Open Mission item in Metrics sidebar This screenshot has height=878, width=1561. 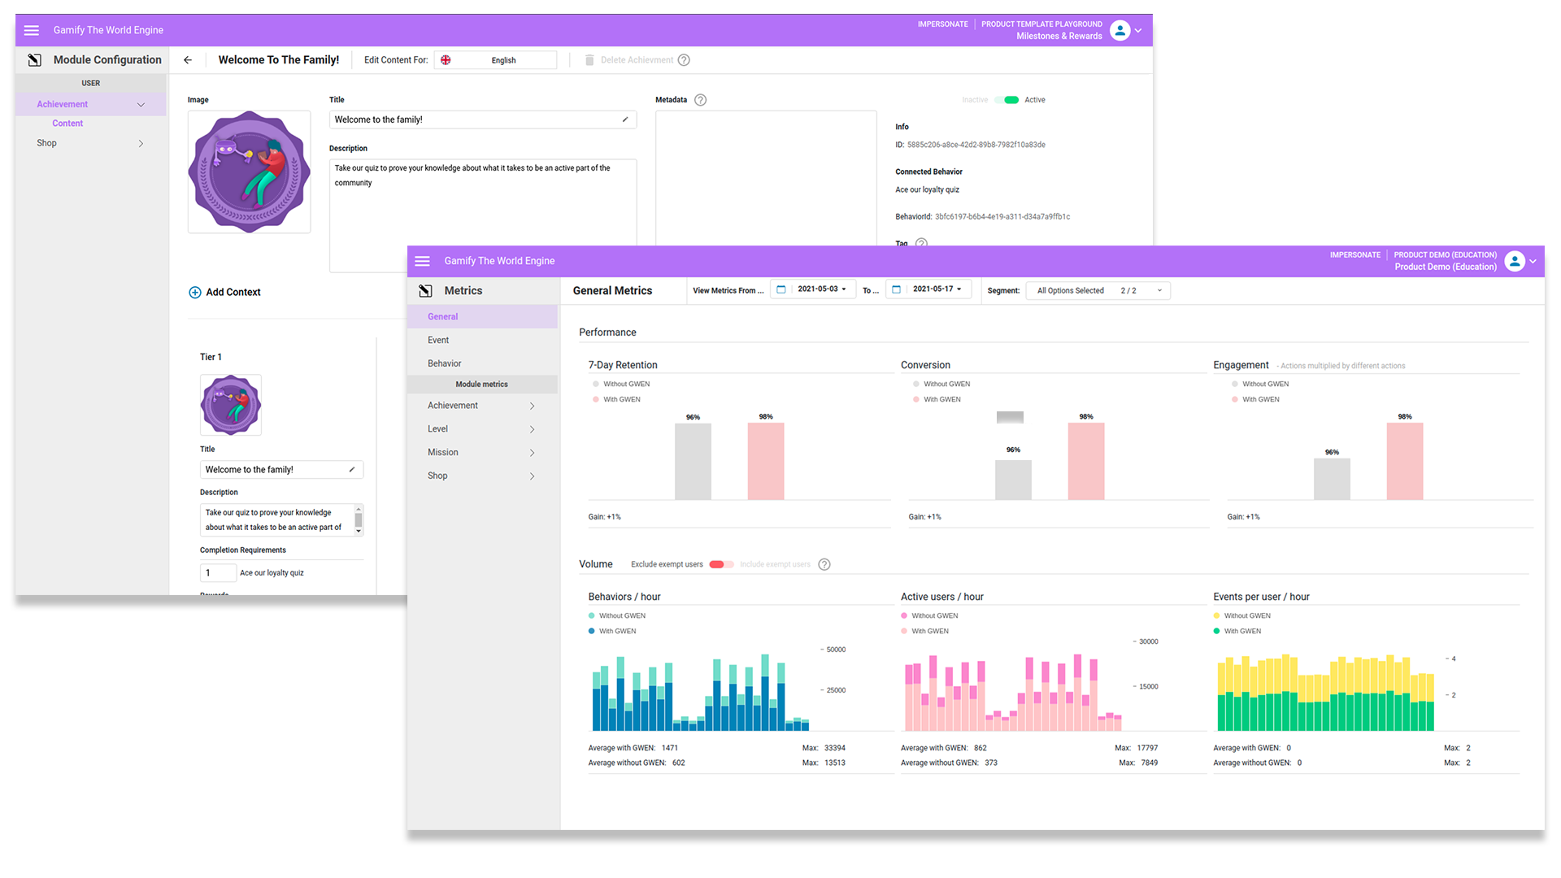click(x=483, y=453)
